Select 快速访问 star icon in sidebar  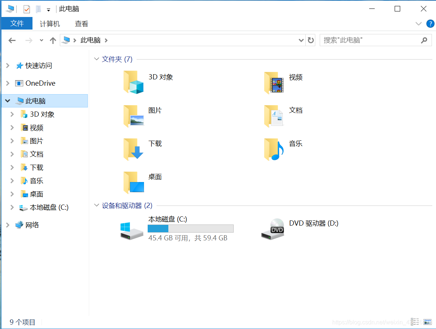tap(20, 66)
